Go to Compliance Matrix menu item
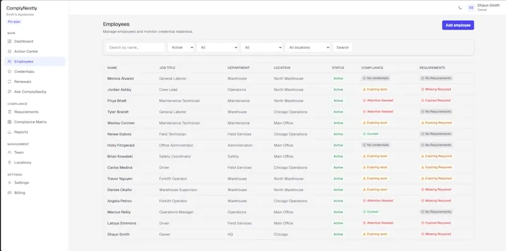This screenshot has height=251, width=506. [35, 122]
